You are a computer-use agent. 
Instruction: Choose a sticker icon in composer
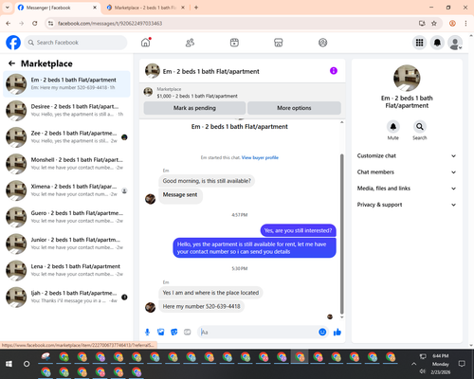(x=174, y=332)
